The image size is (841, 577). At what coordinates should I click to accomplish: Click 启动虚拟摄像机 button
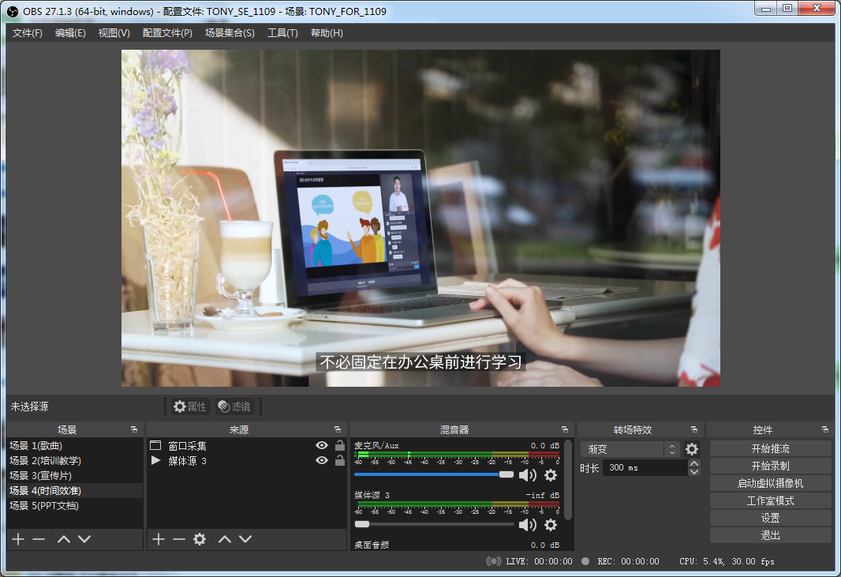point(770,483)
